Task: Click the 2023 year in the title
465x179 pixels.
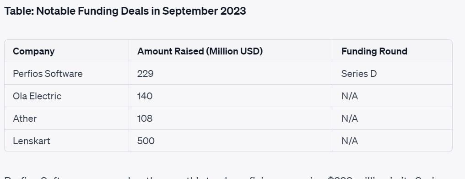Action: (x=233, y=11)
